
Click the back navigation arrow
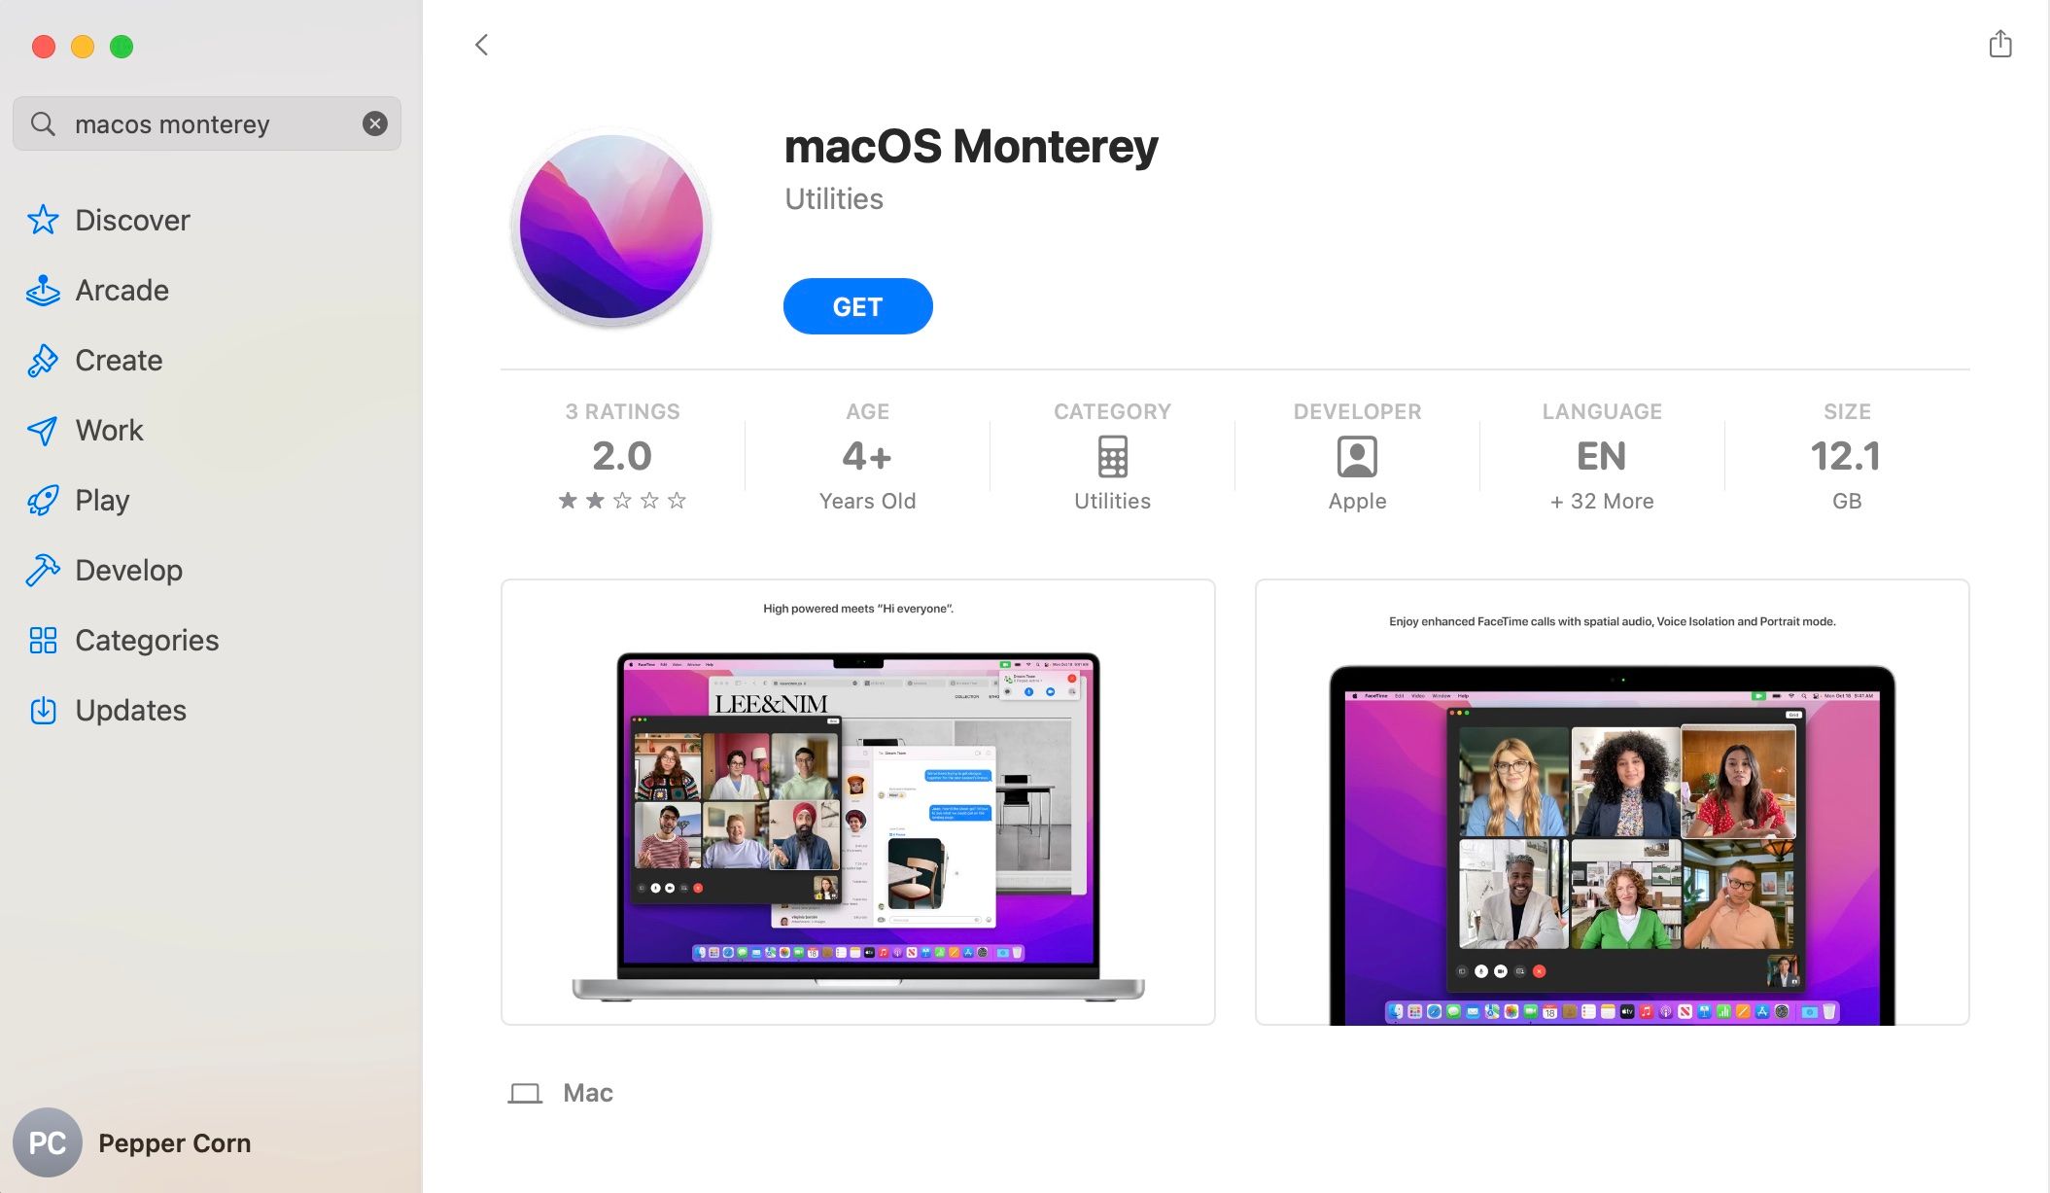click(481, 43)
